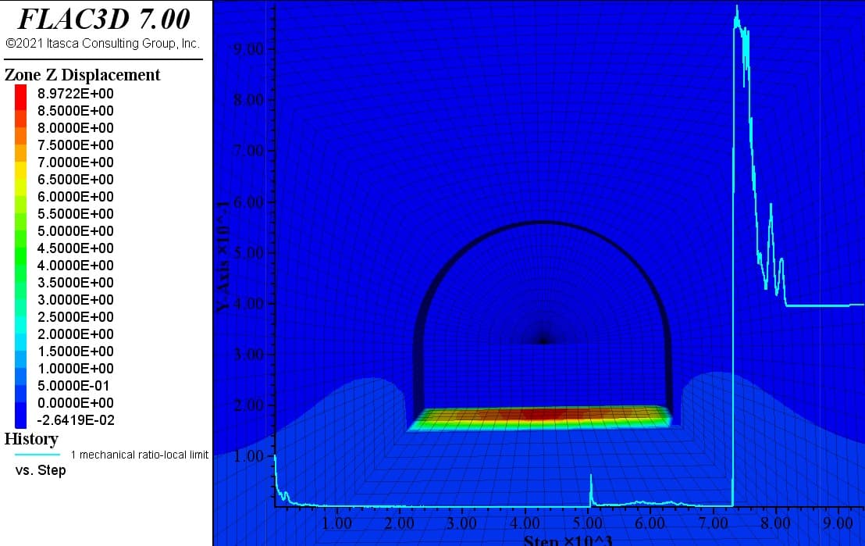
Task: Select the 6.0000E+00 legend value
Action: [x=76, y=197]
